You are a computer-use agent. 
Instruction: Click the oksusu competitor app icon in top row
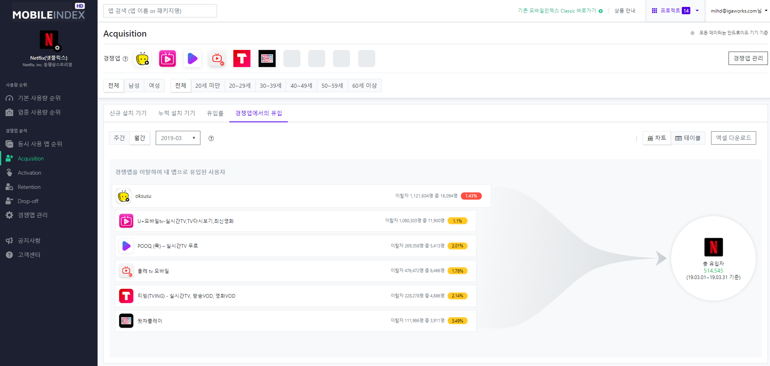tap(142, 58)
